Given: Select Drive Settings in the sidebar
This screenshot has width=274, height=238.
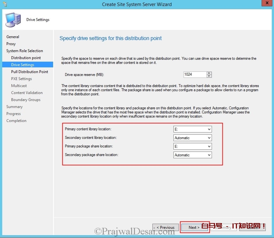Looking at the screenshot, I should (x=23, y=65).
